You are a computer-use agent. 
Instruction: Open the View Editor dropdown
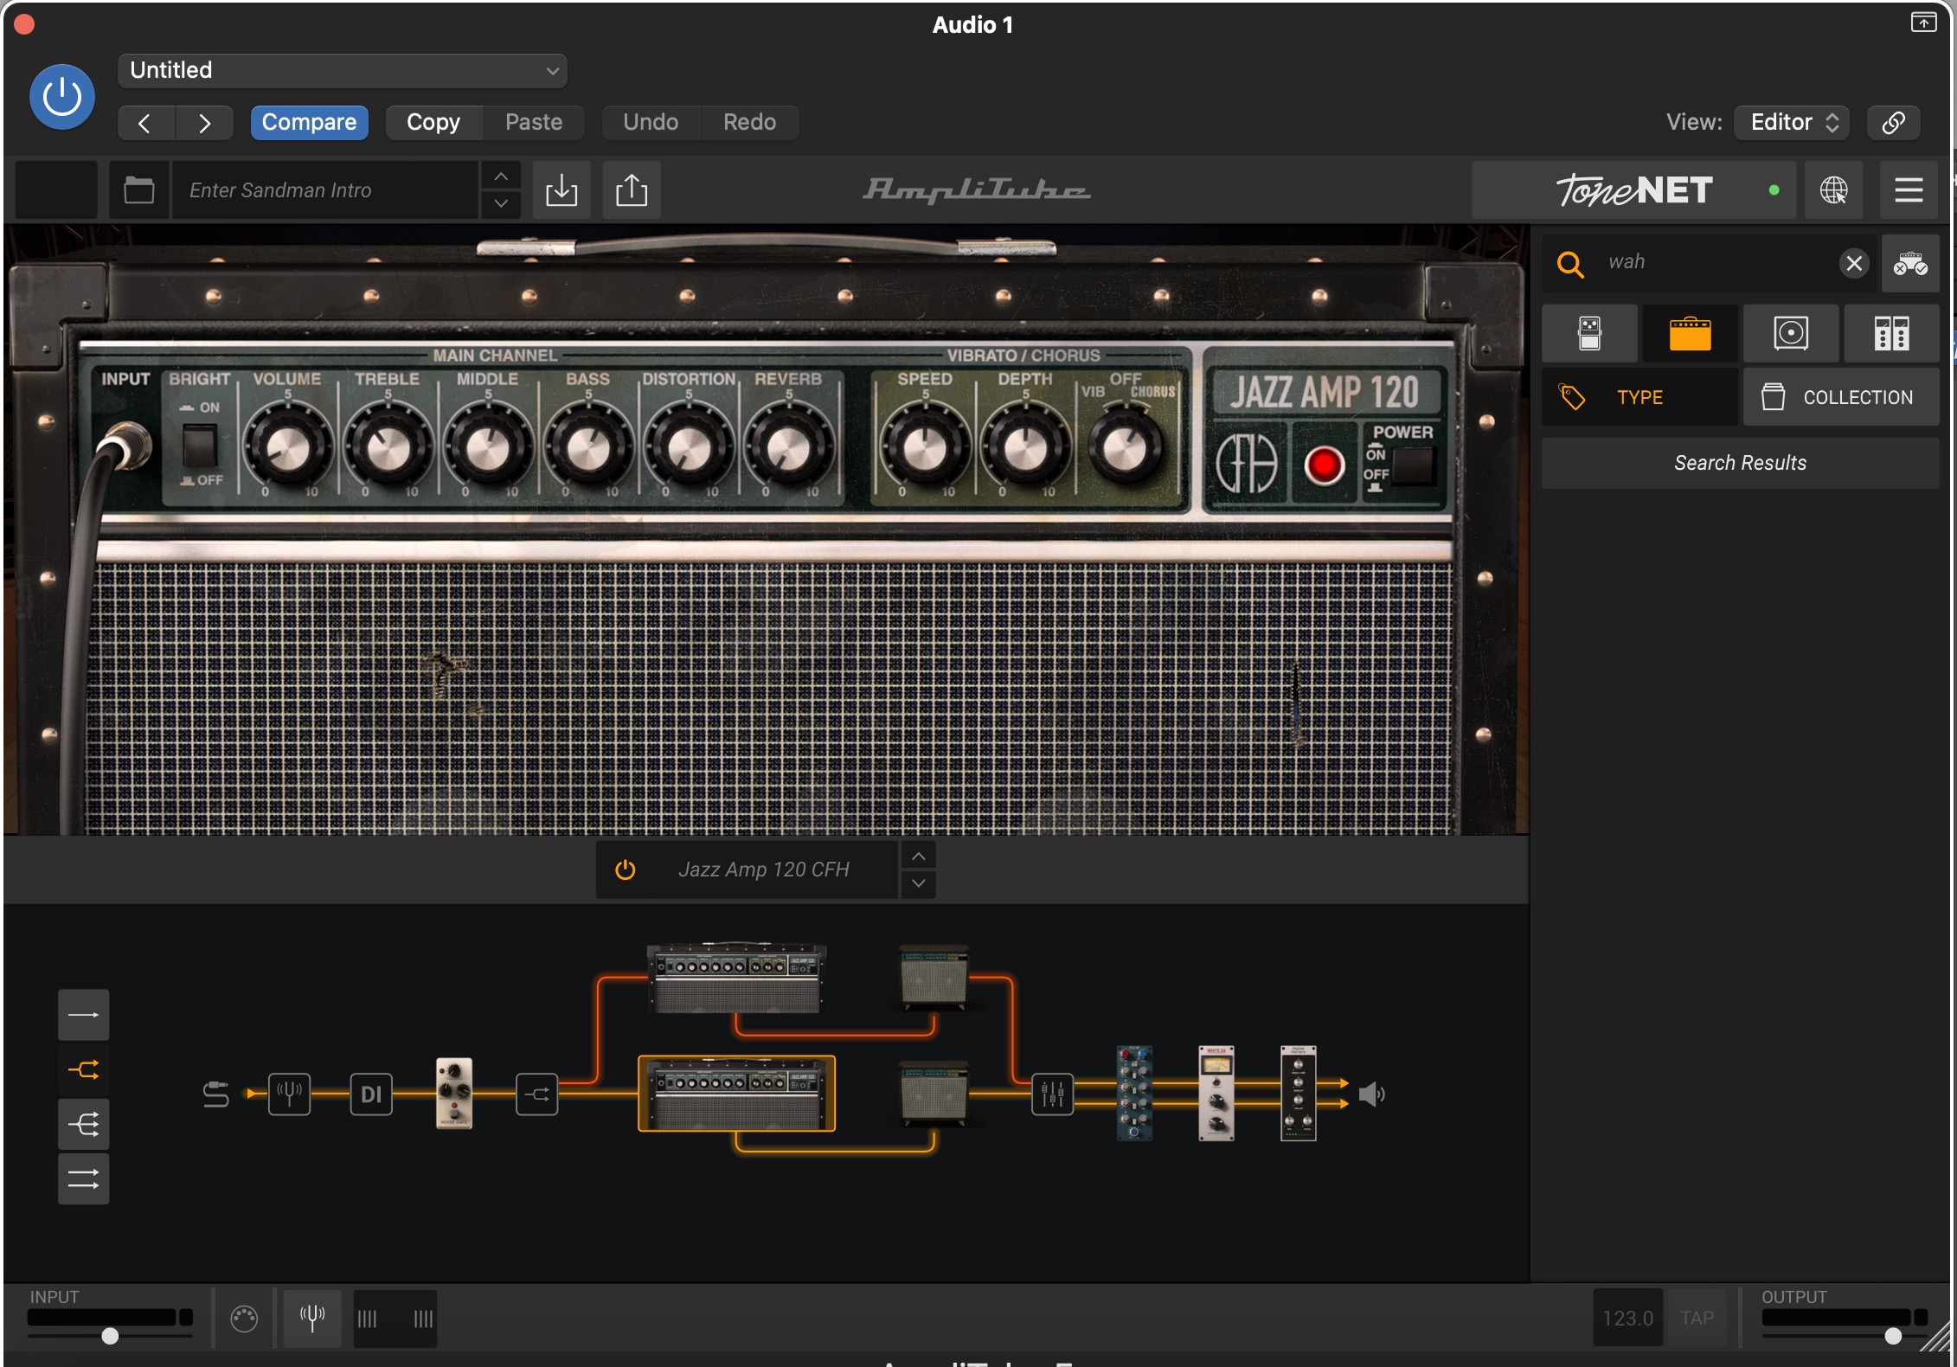point(1792,122)
